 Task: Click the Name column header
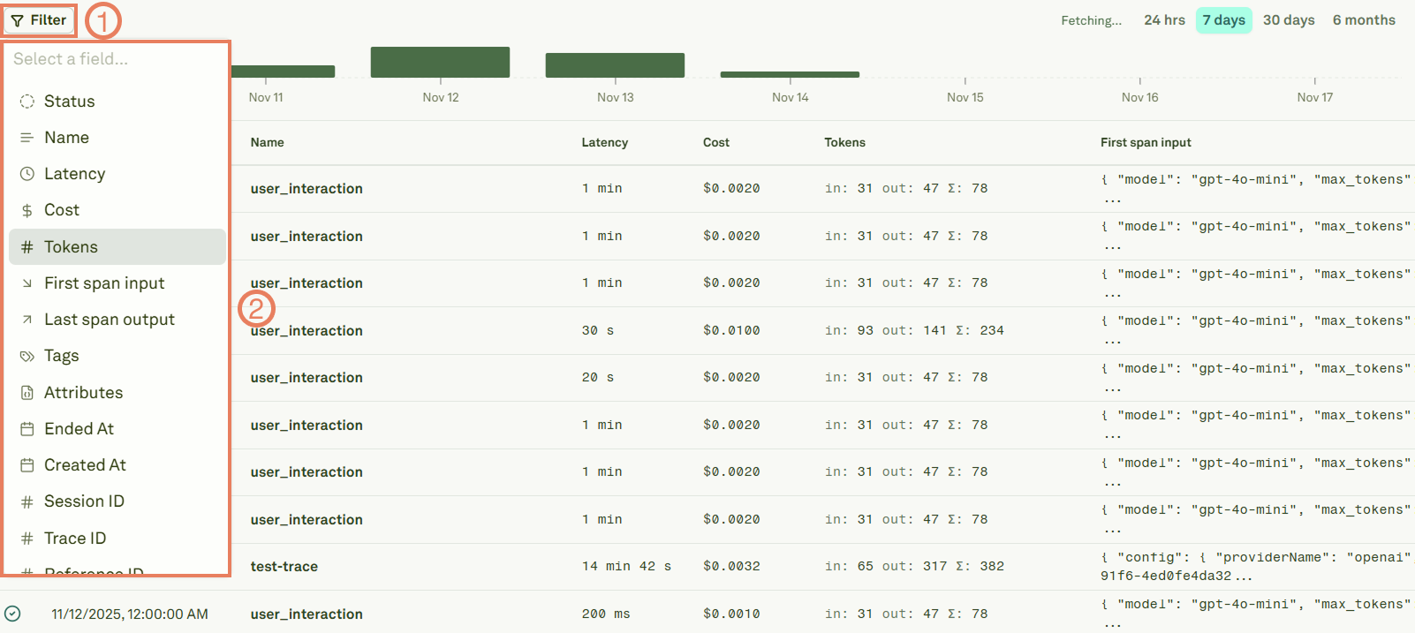pyautogui.click(x=268, y=142)
